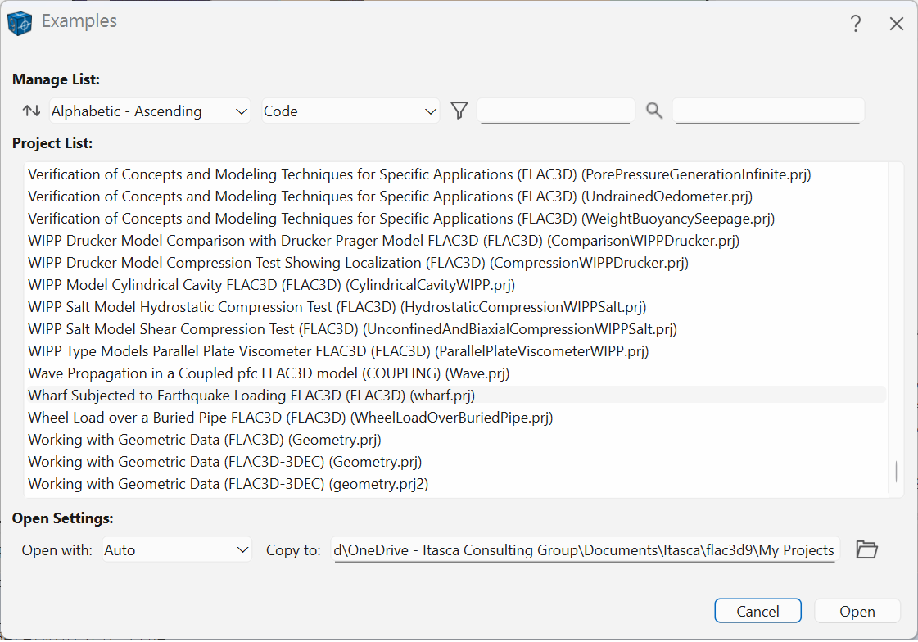Click the filter text input field
This screenshot has height=642, width=918.
[556, 111]
